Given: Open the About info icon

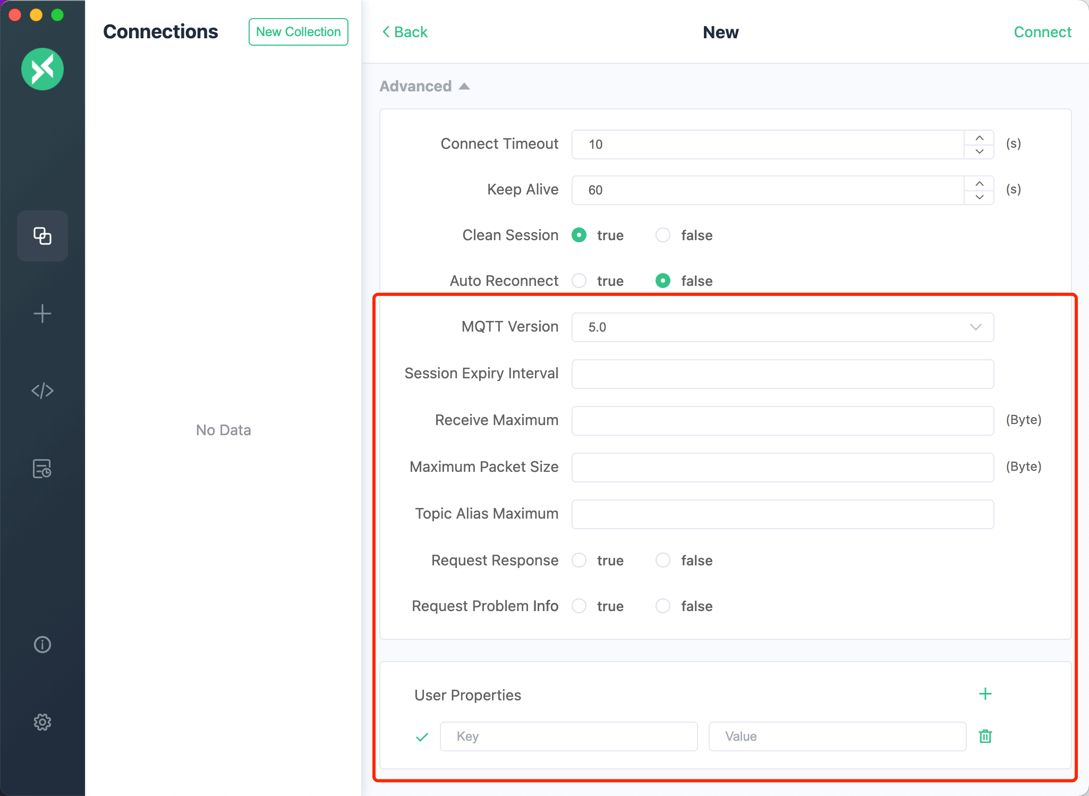Looking at the screenshot, I should coord(42,645).
